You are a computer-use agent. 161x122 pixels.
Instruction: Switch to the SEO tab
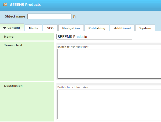click(x=50, y=28)
